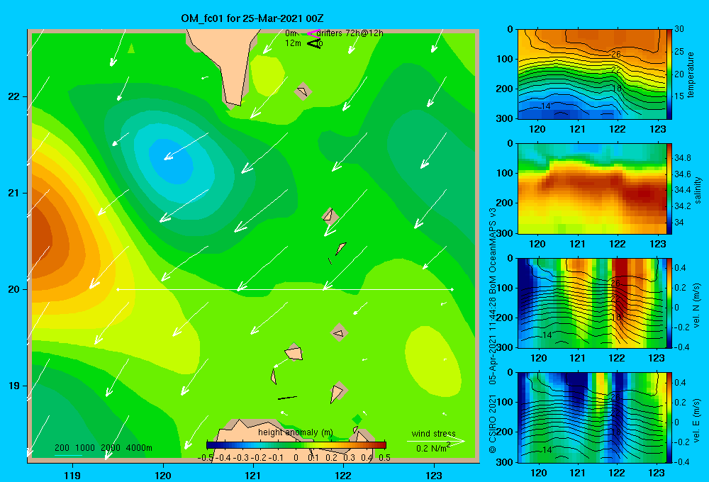This screenshot has width=709, height=482.
Task: Click the '34.8' tick on salinity scale
Action: click(x=683, y=158)
